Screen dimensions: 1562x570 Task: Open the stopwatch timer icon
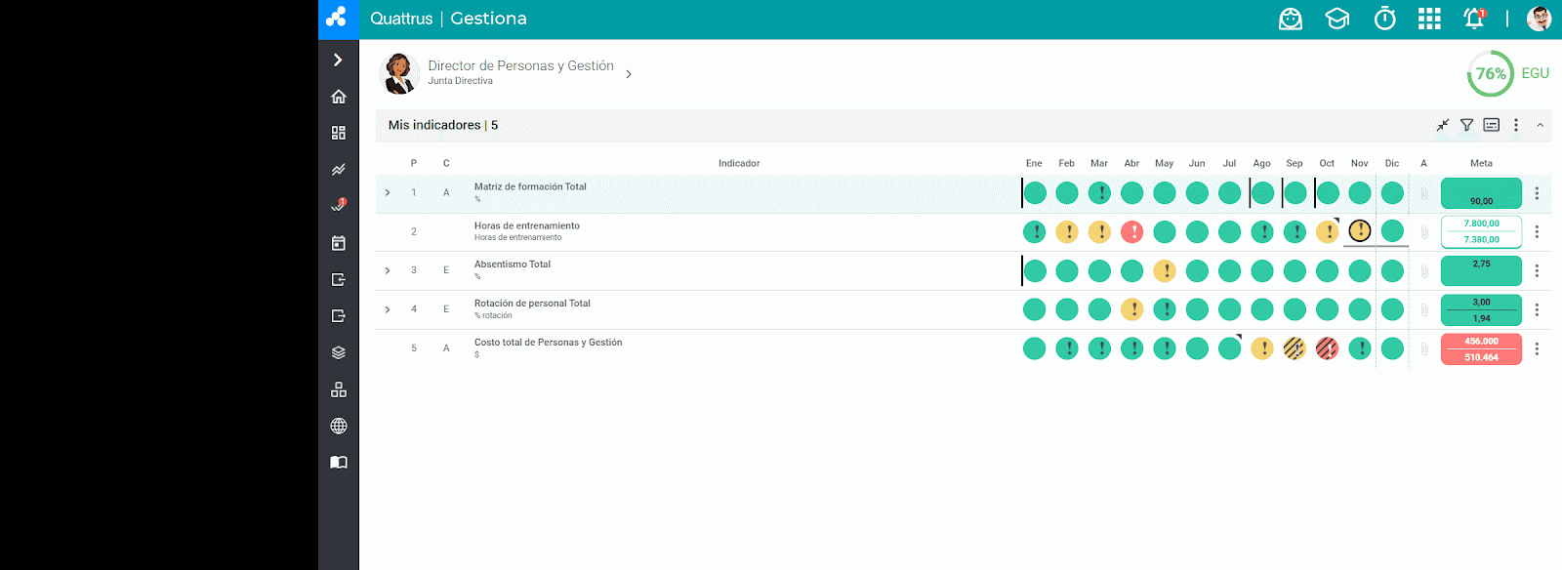1384,19
